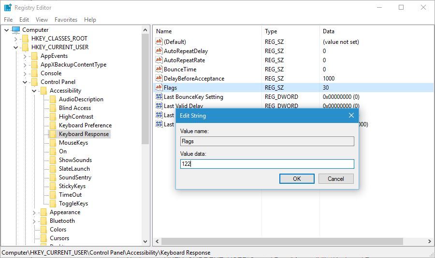Click the Bluetooth folder icon
The image size is (435, 258).
(43, 221)
